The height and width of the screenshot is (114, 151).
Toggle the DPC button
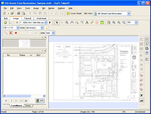tap(40, 101)
